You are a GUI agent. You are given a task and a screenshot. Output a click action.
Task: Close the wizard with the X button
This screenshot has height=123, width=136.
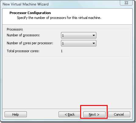[x=126, y=3]
